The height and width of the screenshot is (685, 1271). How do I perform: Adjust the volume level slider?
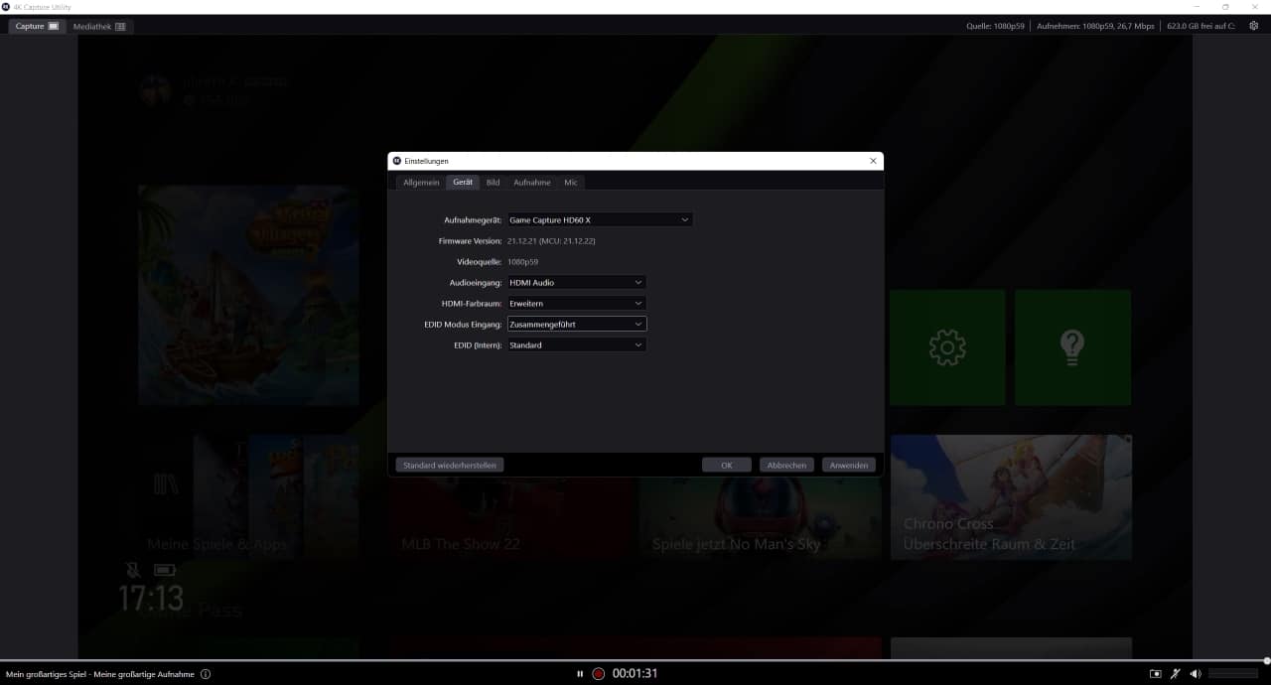tap(1232, 674)
